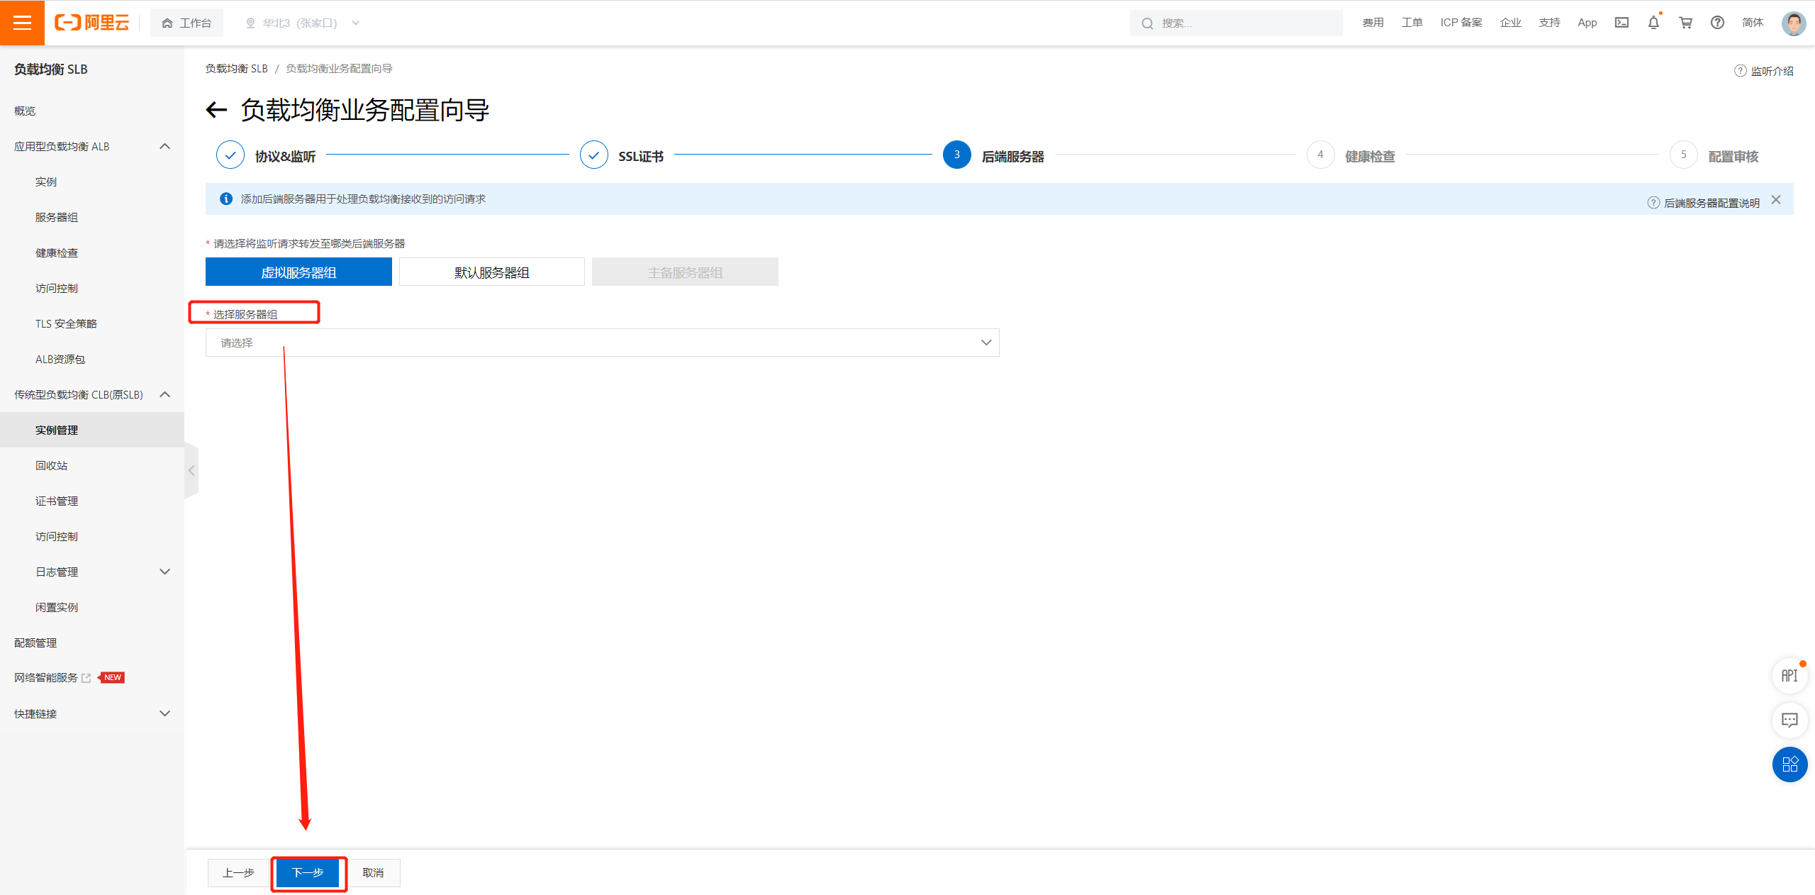The height and width of the screenshot is (895, 1815).
Task: Open the hamburger main menu
Action: 22,23
